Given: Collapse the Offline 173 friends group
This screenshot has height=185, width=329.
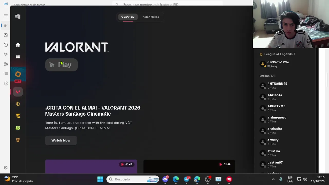Looking at the screenshot, I should [267, 76].
